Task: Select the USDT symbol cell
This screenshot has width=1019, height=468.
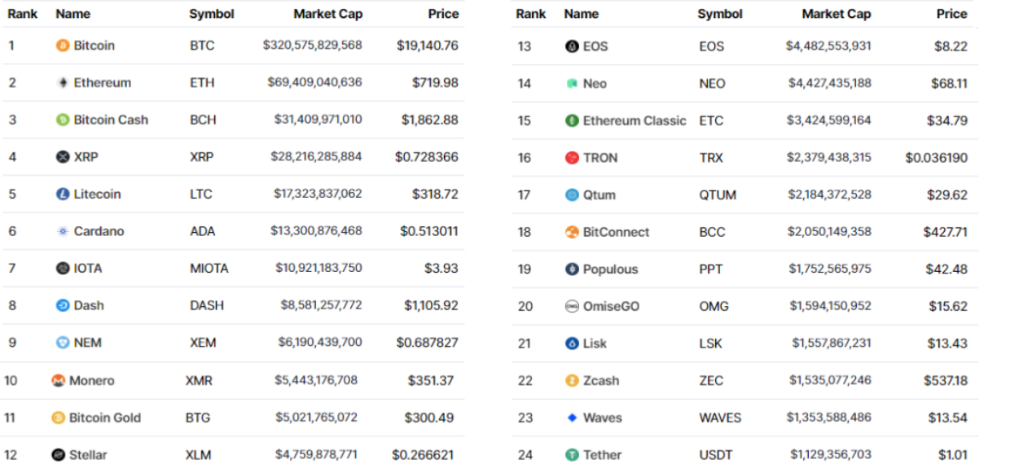Action: pyautogui.click(x=716, y=455)
